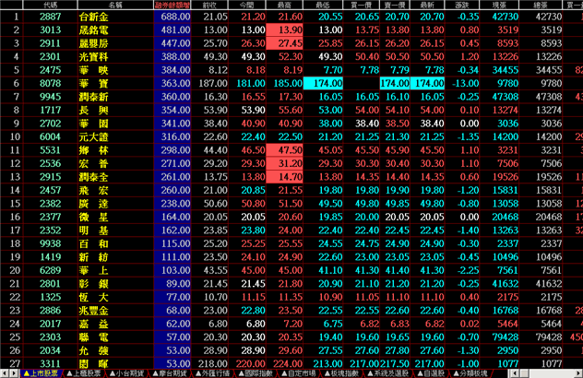Screen dimensions: 583x378
Task: Sort by the 名稱 column header
Action: coord(115,5)
